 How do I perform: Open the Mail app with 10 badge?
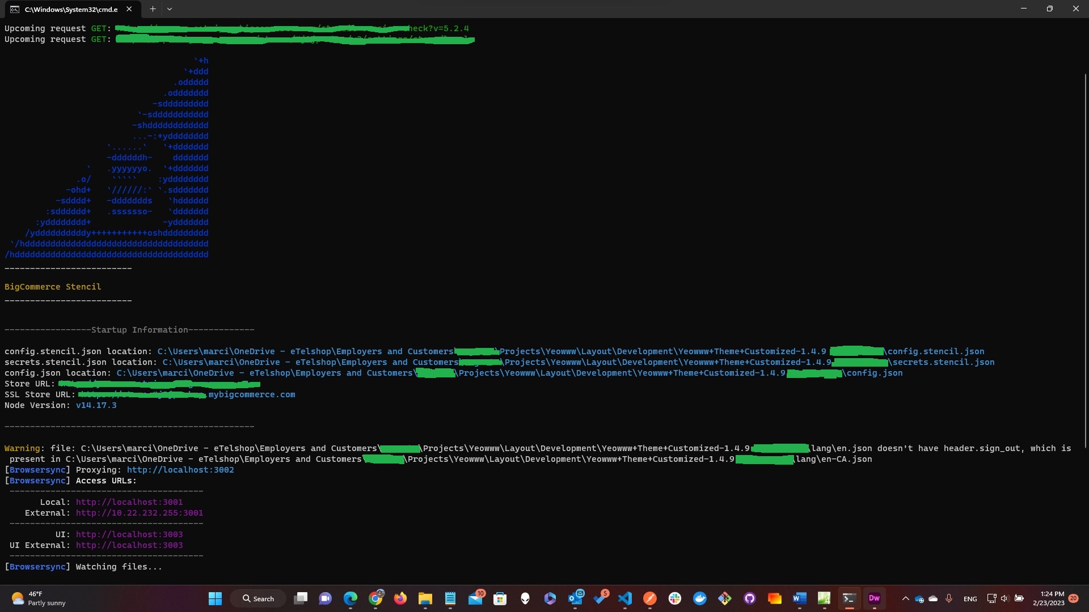(475, 598)
